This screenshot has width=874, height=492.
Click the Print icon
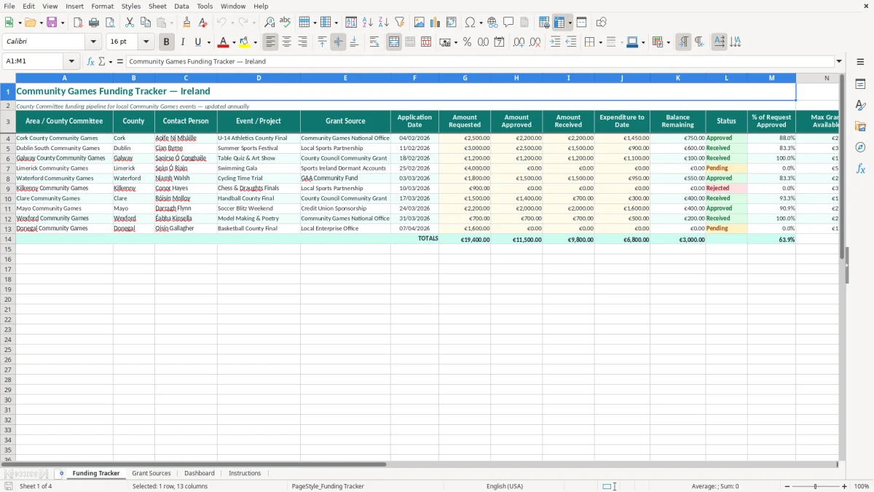(x=94, y=23)
